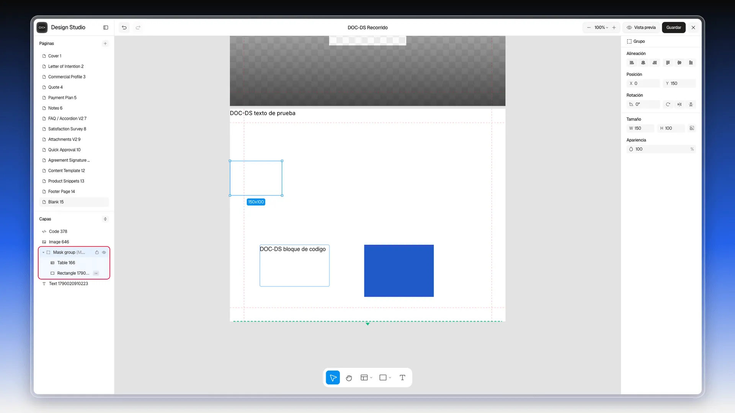
Task: Undo the last action
Action: [124, 28]
